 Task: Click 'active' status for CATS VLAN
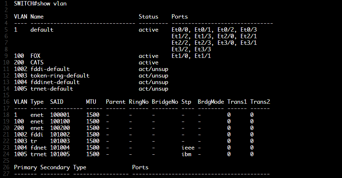[148, 63]
